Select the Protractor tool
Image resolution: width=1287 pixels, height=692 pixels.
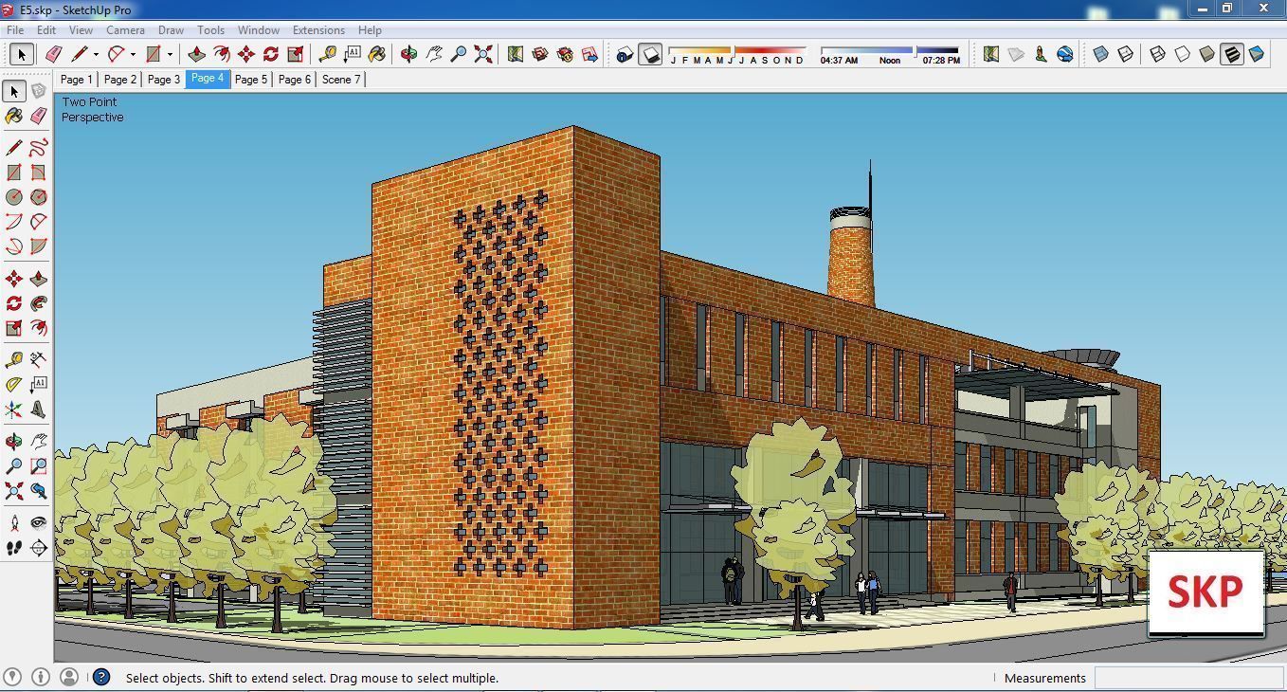[14, 385]
